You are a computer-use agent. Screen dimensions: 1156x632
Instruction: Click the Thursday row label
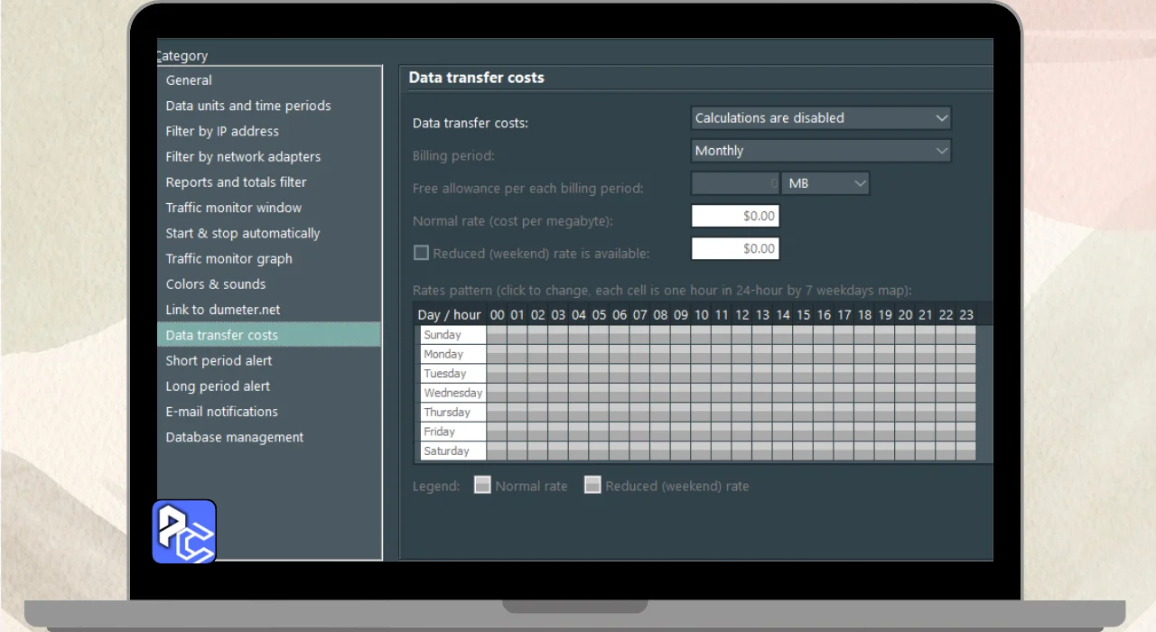tap(453, 412)
